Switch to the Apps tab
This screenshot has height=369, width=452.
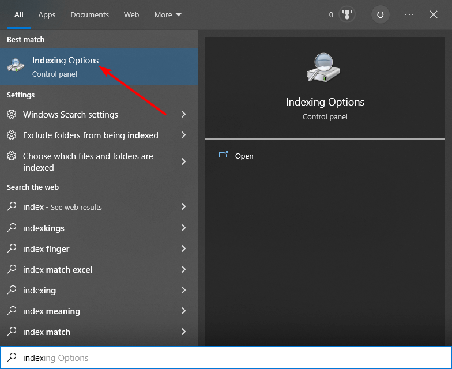[x=47, y=15]
